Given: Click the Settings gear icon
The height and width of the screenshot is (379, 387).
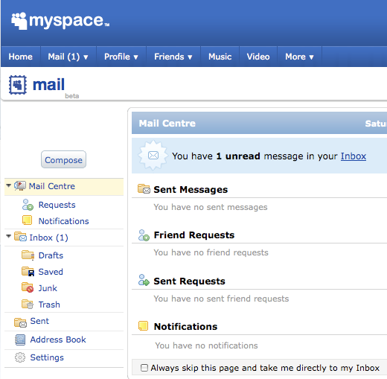Looking at the screenshot, I should tap(20, 357).
